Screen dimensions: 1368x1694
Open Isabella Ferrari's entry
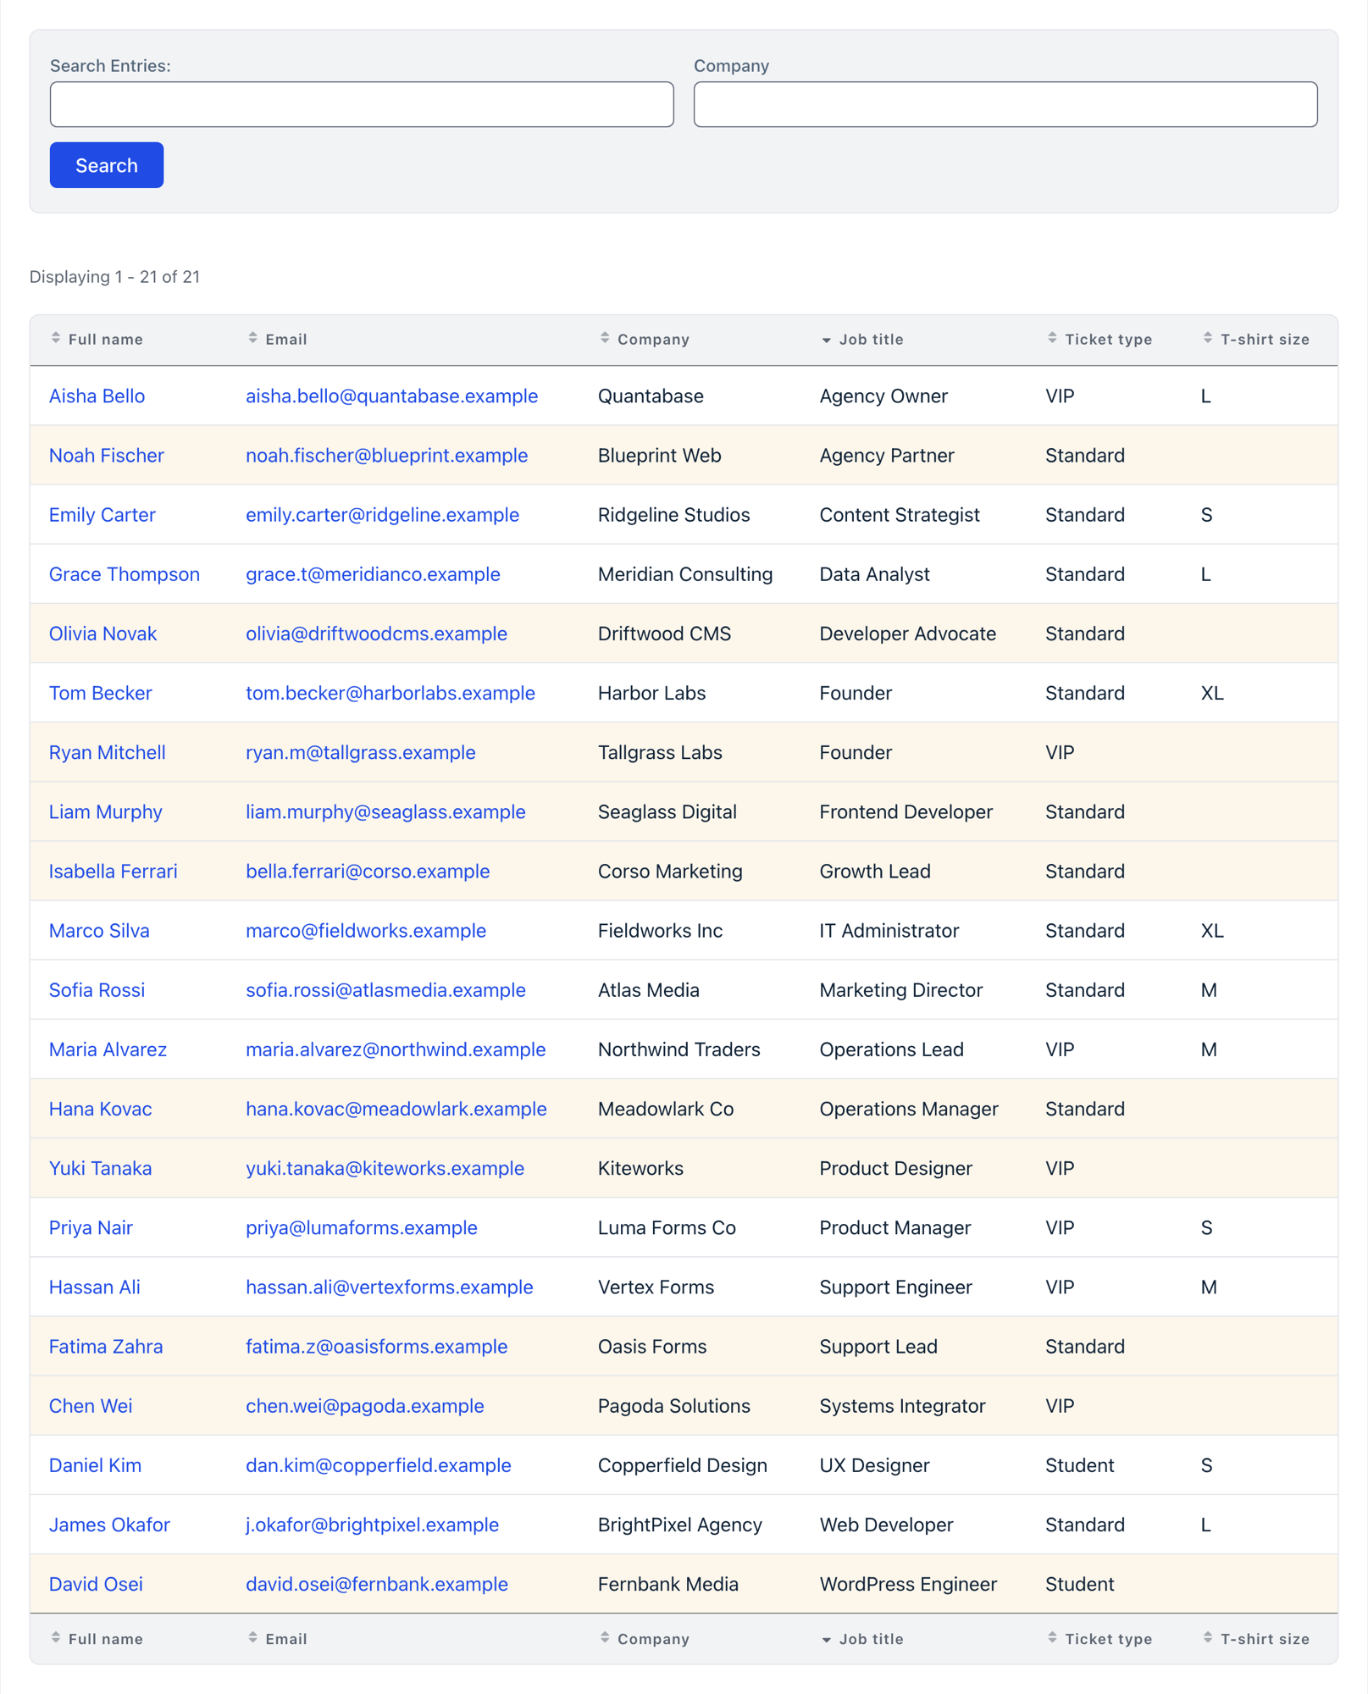pos(114,872)
